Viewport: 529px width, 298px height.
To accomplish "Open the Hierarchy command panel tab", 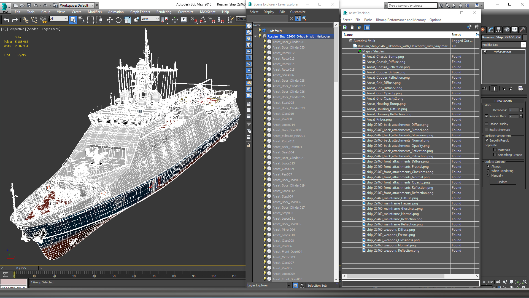I will (x=498, y=30).
